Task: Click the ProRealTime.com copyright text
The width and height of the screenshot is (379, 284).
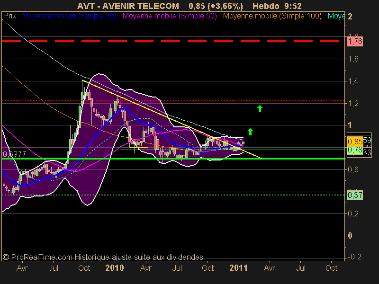Action: pos(103,257)
